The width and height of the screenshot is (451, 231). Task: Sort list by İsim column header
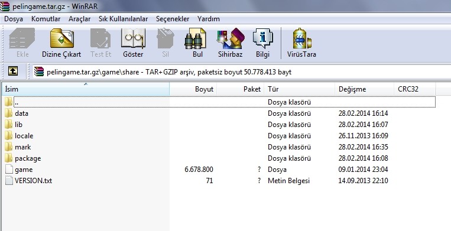tap(86, 89)
